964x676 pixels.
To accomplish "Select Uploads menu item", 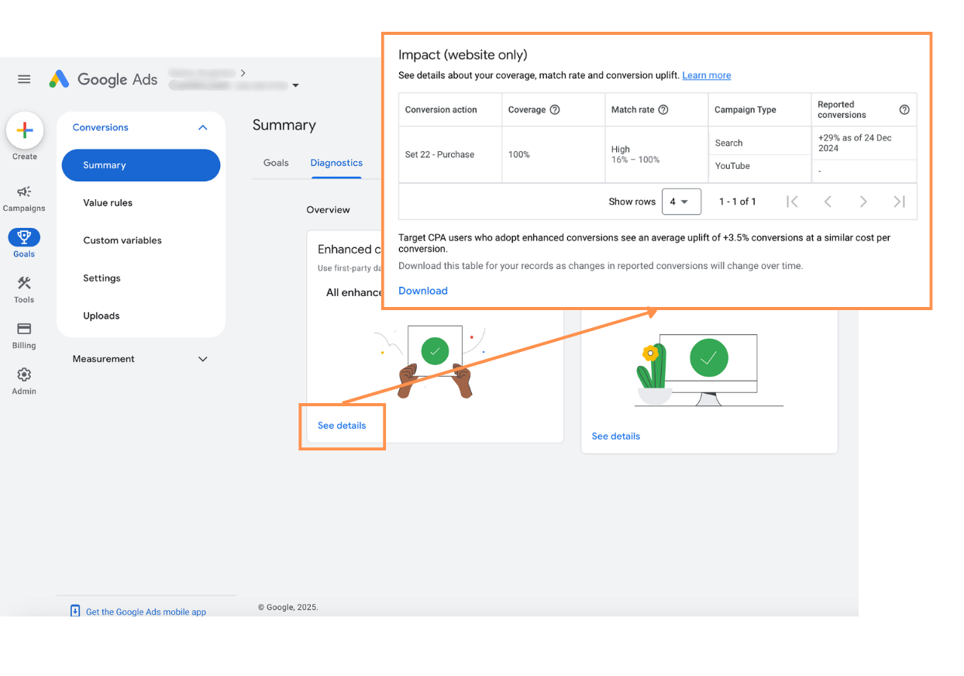I will tap(102, 316).
